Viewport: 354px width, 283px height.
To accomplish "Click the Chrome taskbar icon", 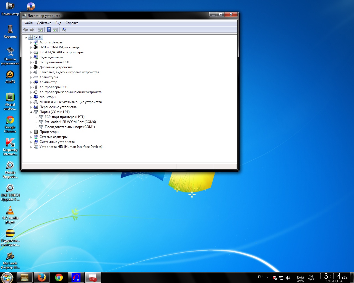I will [59, 277].
